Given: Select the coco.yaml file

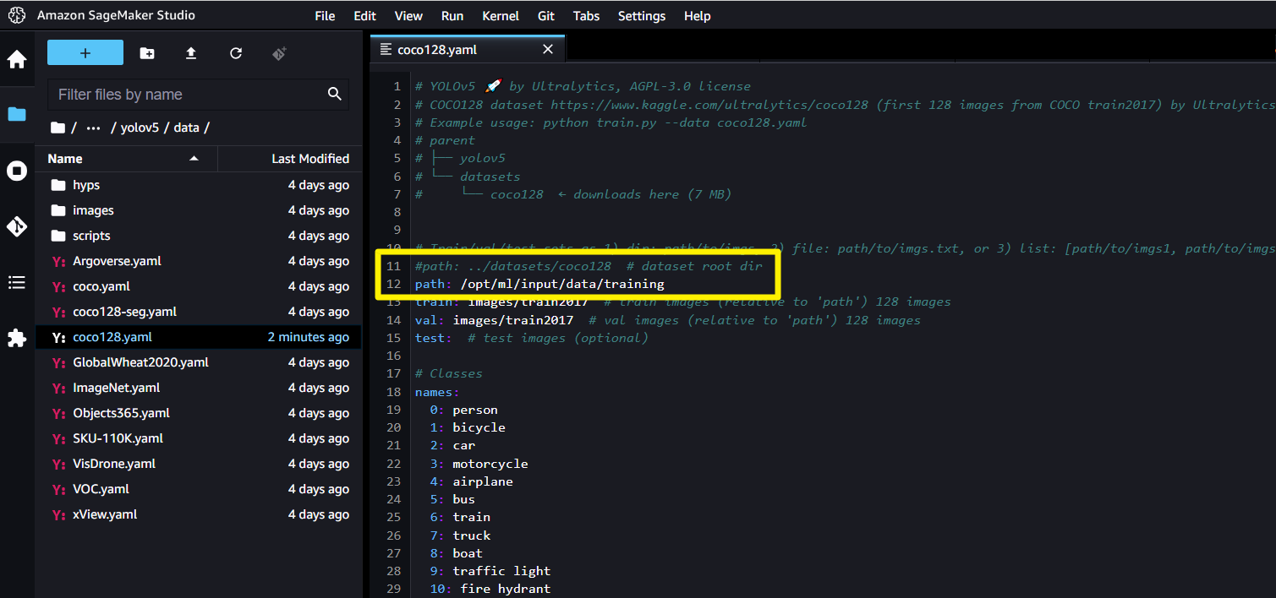Looking at the screenshot, I should (x=198, y=286).
